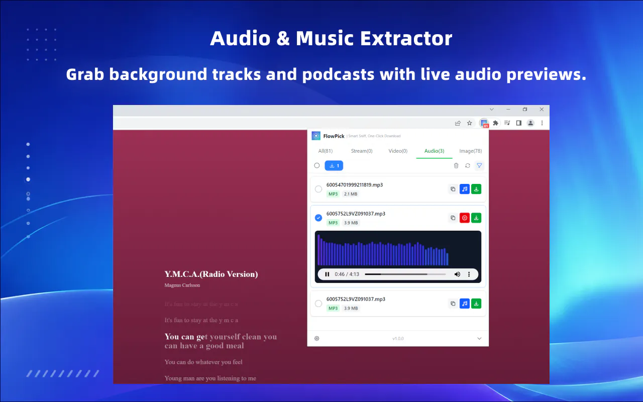Open the browser three-dot menu
The width and height of the screenshot is (643, 402).
click(x=542, y=123)
